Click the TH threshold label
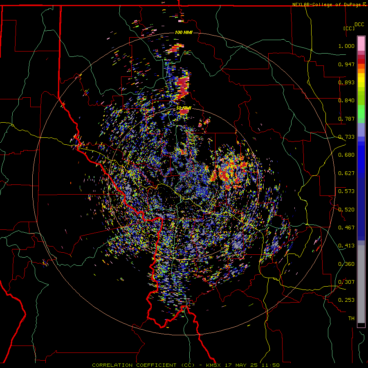This screenshot has height=368, width=368. coord(351,319)
